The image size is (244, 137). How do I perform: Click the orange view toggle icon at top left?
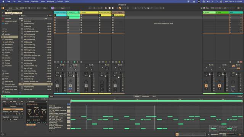(3, 8)
